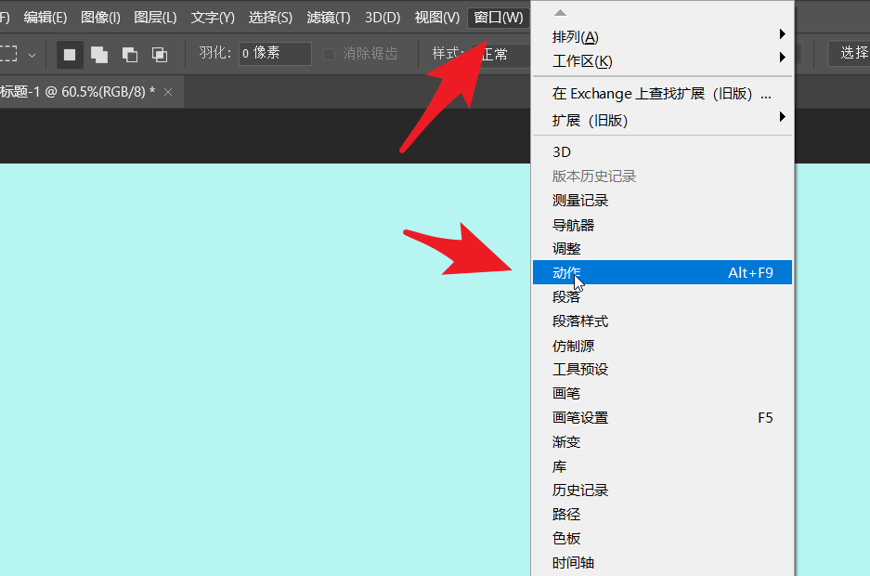
Task: Choose 色板 in Window menu
Action: tap(663, 538)
